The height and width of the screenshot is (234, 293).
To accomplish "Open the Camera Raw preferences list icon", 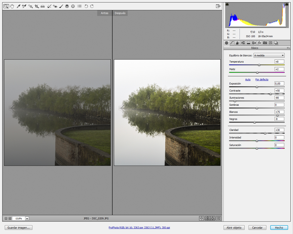I will pyautogui.click(x=80, y=6).
